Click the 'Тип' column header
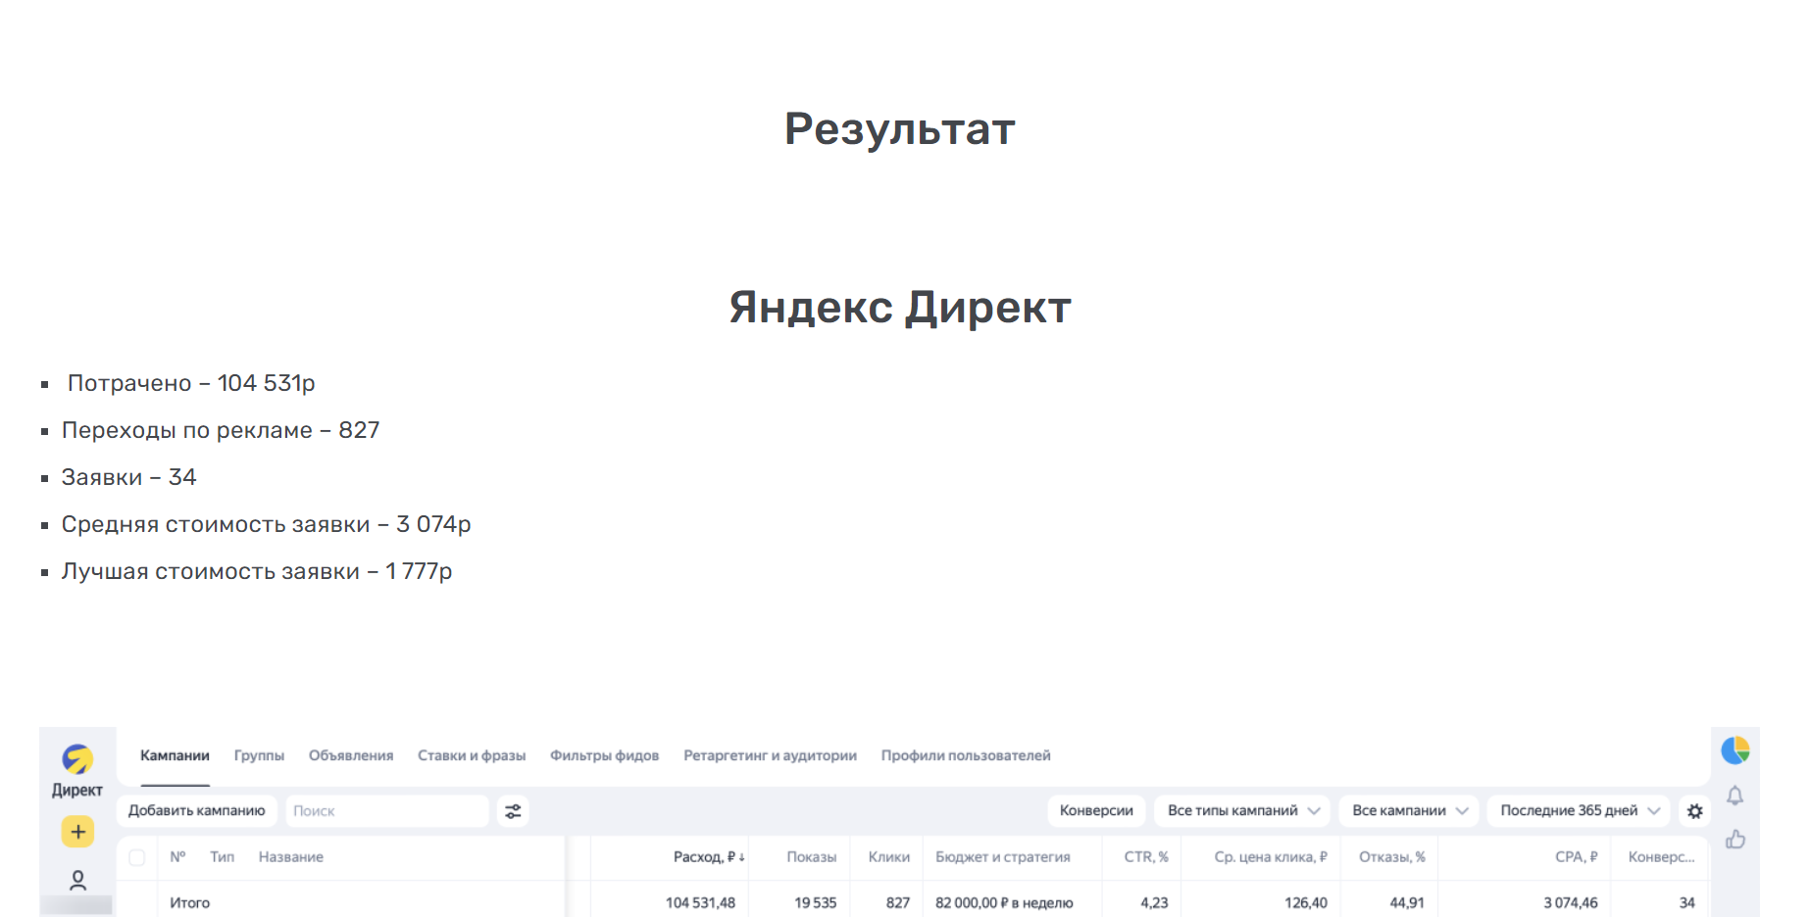 (x=223, y=857)
